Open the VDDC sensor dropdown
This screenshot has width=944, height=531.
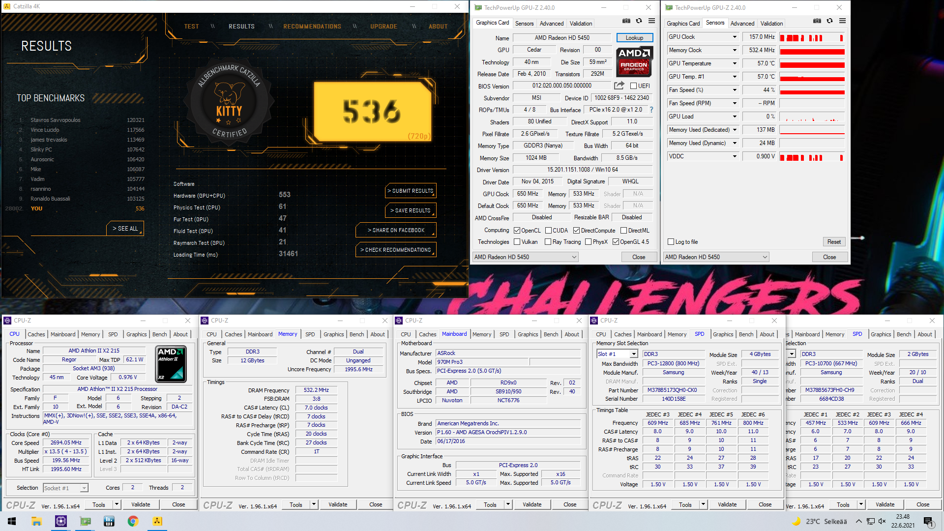pos(735,156)
